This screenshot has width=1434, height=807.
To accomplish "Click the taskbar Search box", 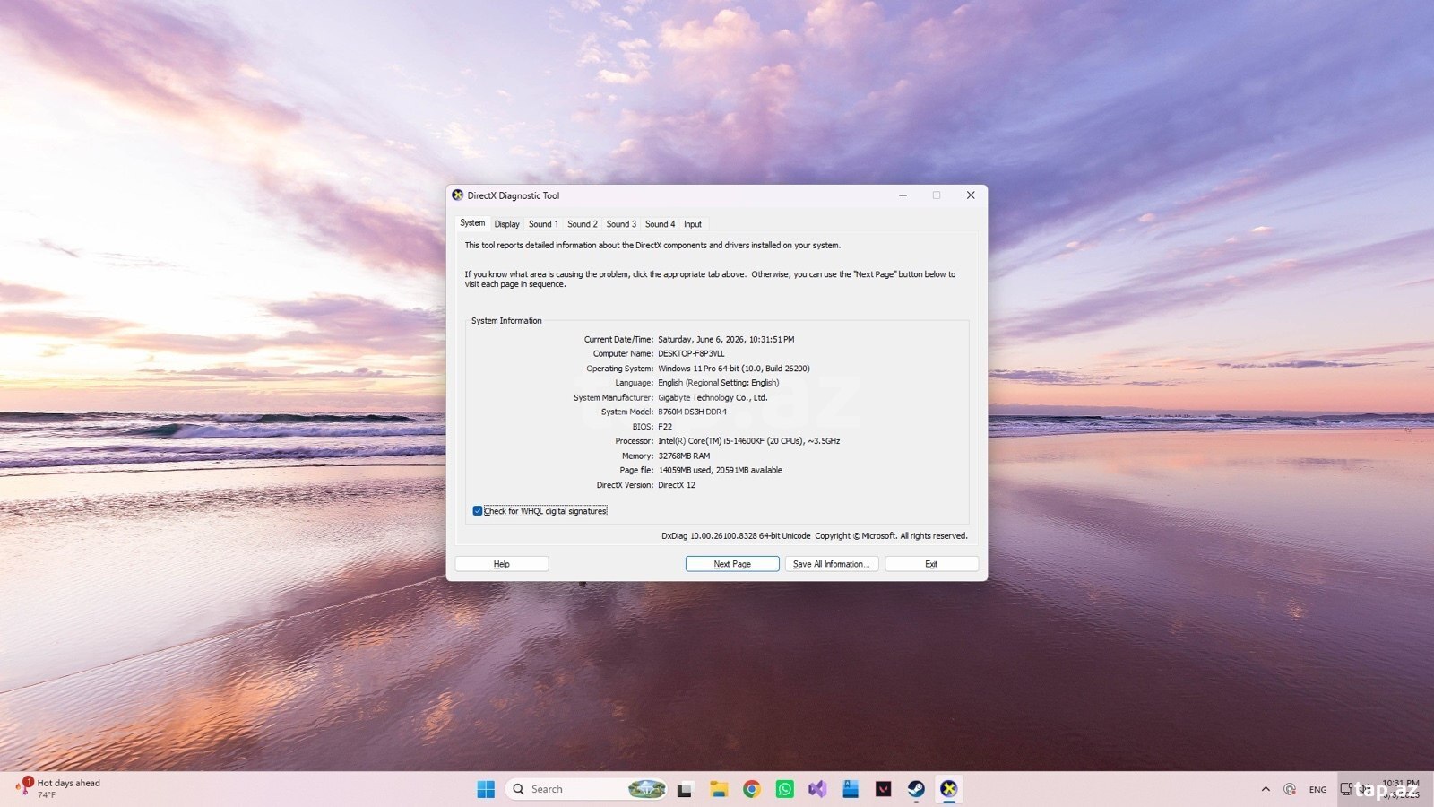I will [x=587, y=789].
